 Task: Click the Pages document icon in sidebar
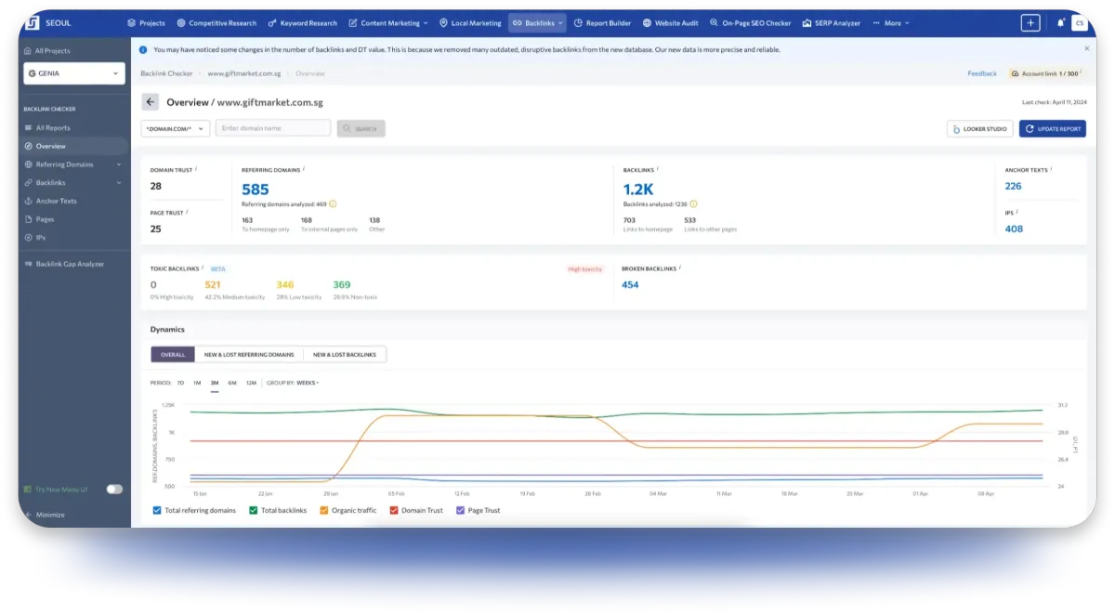[28, 219]
